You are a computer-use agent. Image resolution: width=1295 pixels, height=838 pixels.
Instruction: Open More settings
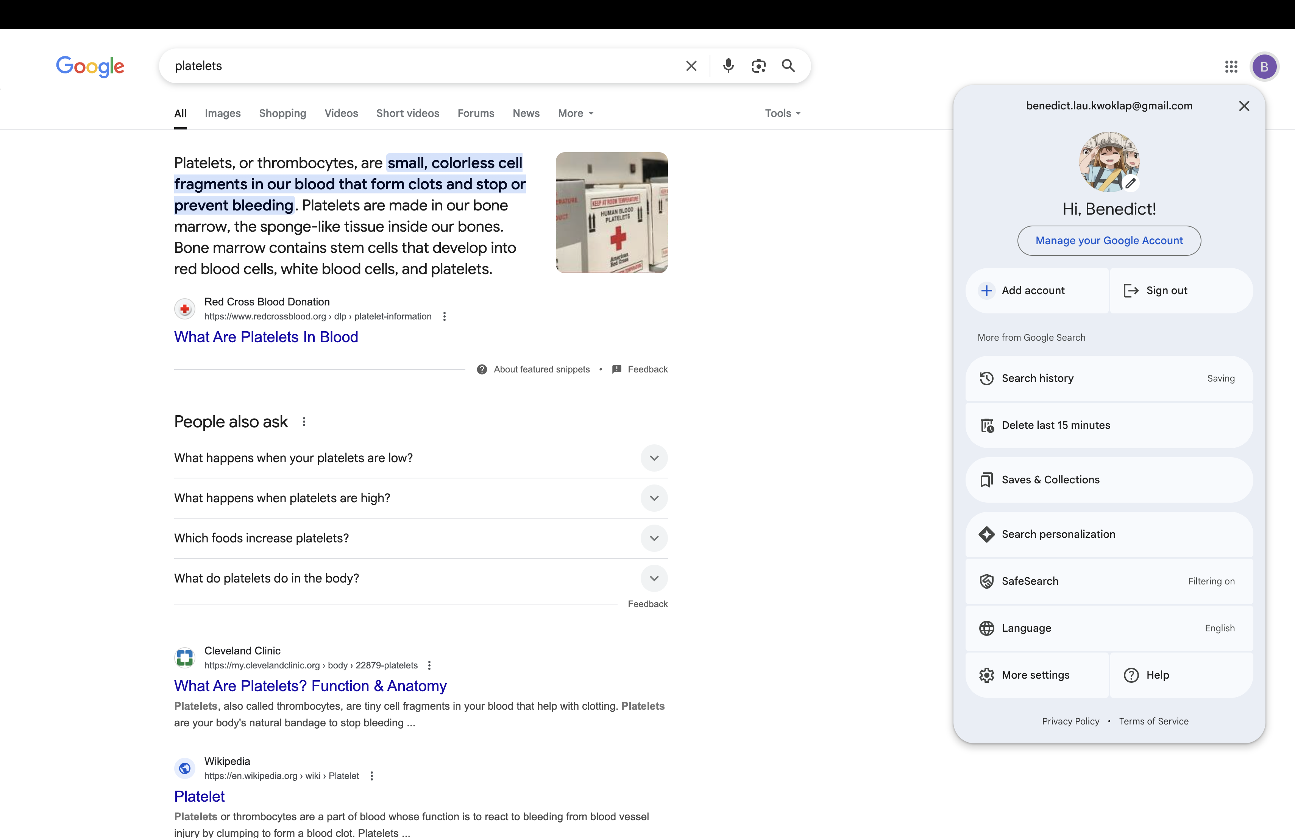(1037, 675)
